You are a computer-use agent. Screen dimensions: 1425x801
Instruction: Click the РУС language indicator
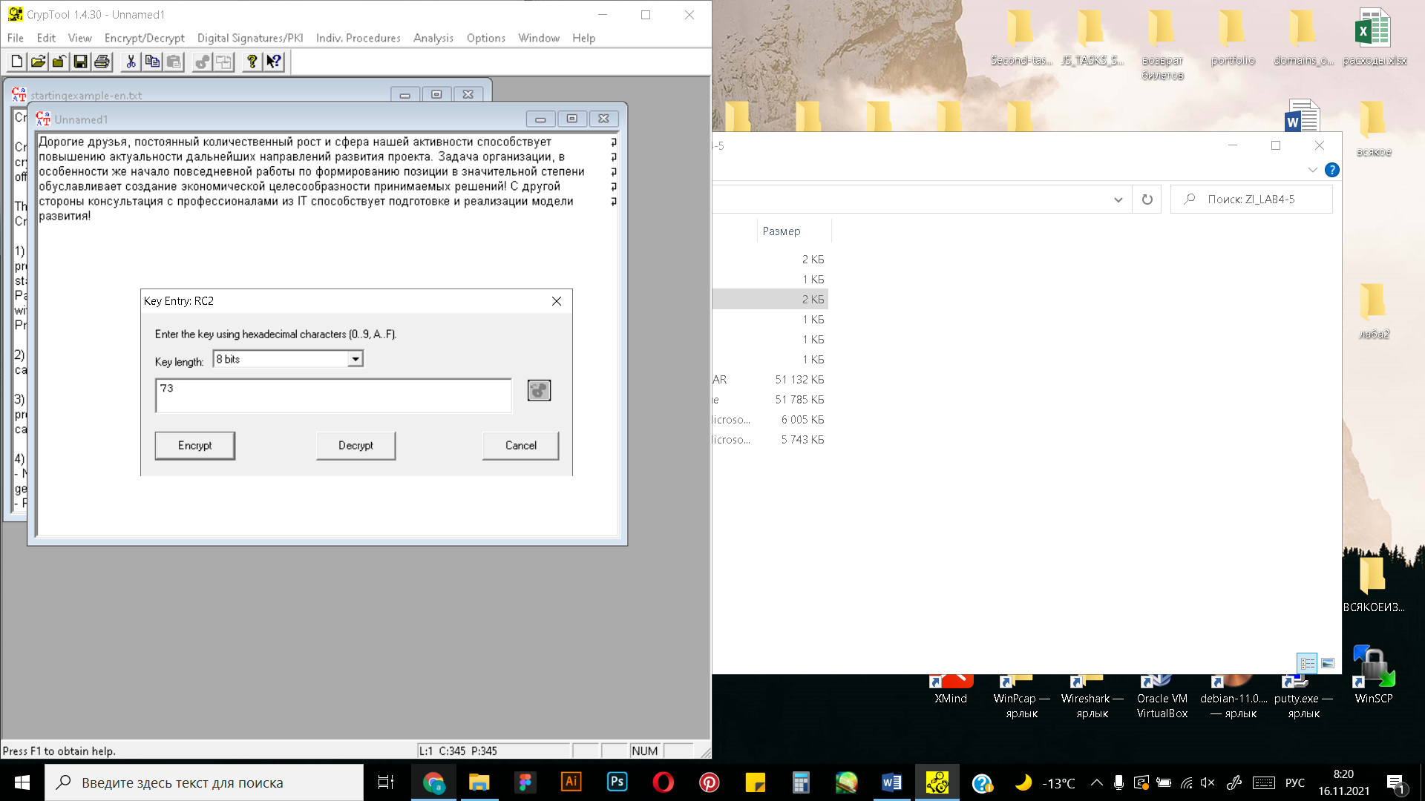(x=1295, y=782)
